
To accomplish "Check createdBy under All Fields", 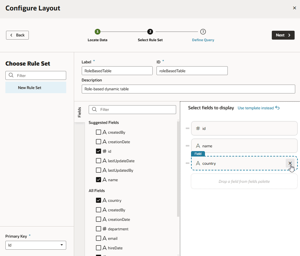I will point(98,210).
